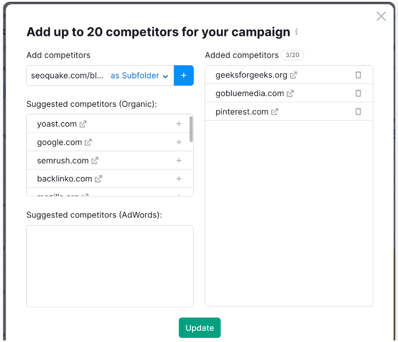Remove pinterest.com with the trash icon
Screen dimensions: 398x342
tap(358, 111)
